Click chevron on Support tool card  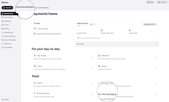tap(92, 84)
